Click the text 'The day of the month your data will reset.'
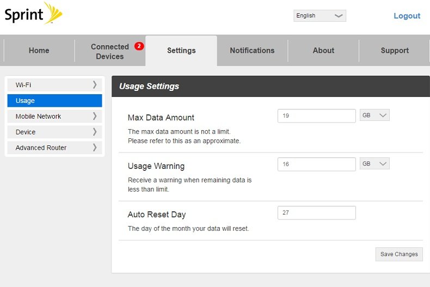The image size is (430, 287). (x=188, y=229)
